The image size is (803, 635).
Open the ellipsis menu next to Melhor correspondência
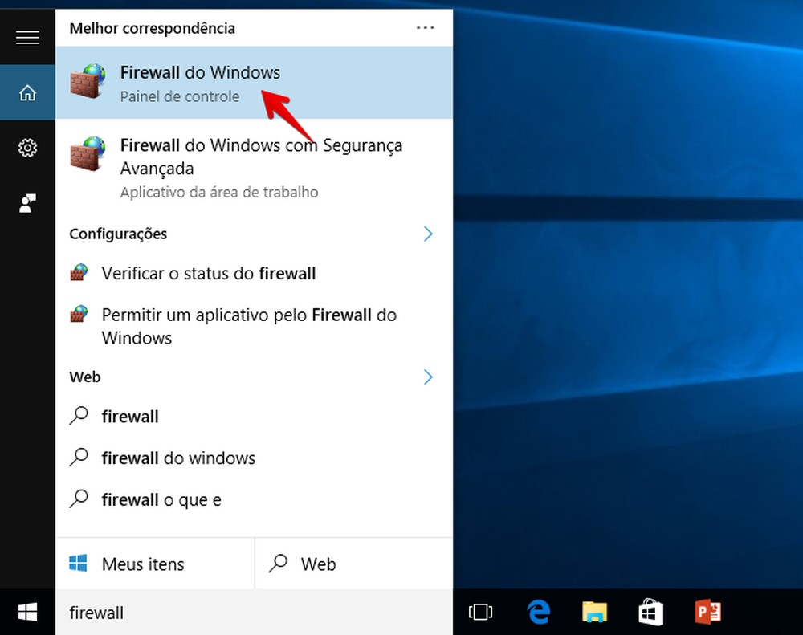coord(425,27)
